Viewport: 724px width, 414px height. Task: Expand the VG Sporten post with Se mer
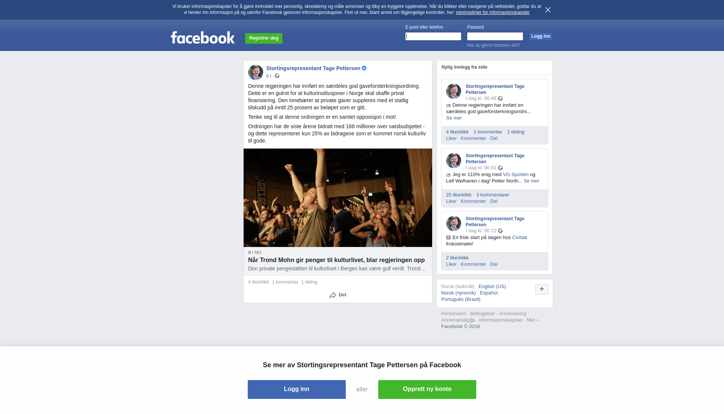point(531,181)
